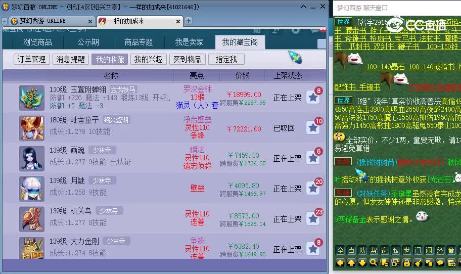Open 买到物品 section
The image size is (461, 274).
(x=187, y=59)
